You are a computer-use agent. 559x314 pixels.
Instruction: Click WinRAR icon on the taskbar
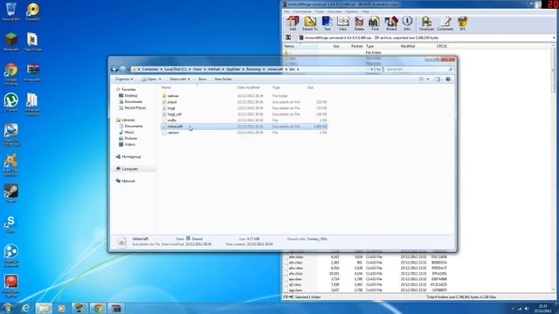tap(116, 308)
